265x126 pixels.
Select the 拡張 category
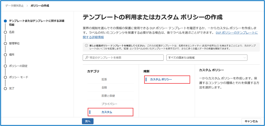coord(104,80)
